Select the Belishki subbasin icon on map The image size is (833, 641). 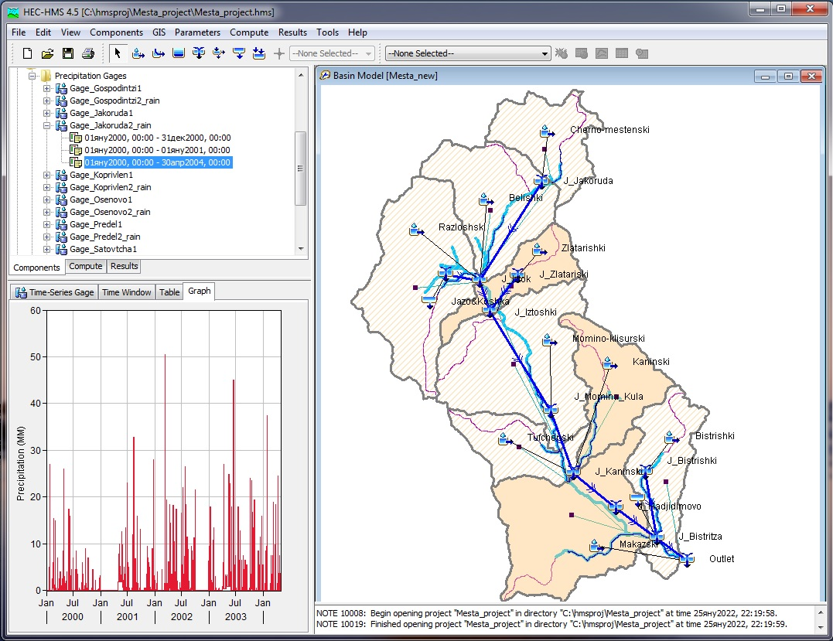[x=485, y=199]
